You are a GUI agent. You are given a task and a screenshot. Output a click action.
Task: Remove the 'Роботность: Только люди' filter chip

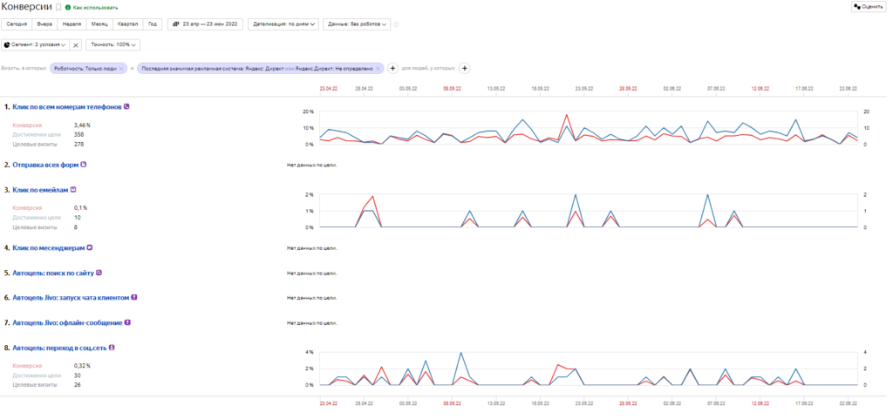[120, 68]
